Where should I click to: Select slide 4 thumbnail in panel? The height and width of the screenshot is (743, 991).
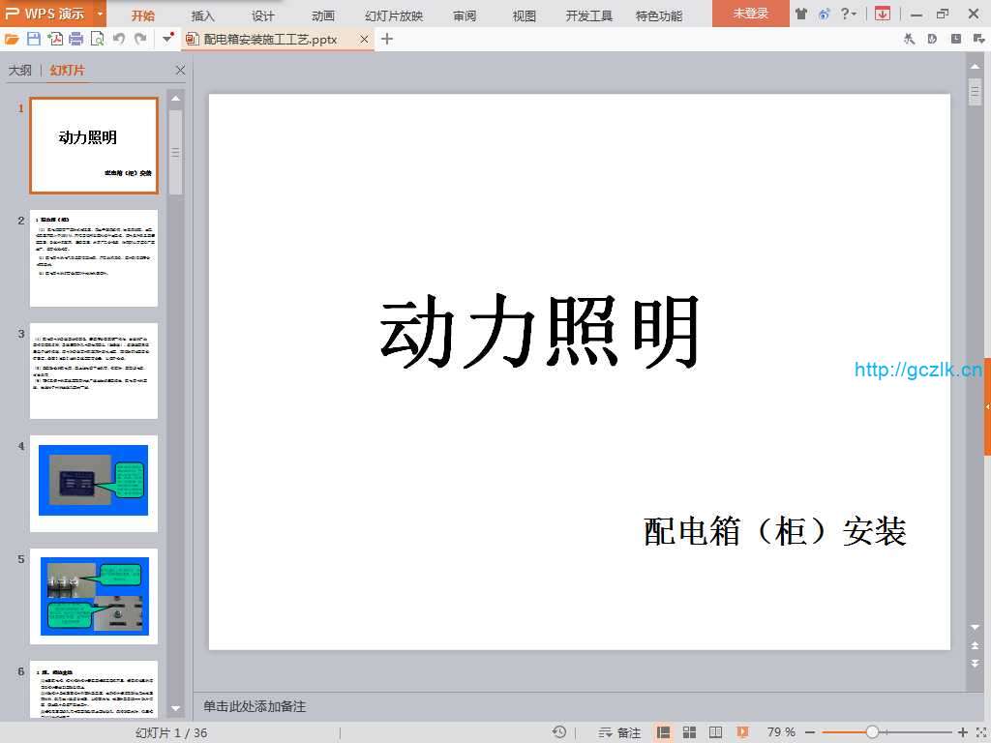pos(94,482)
